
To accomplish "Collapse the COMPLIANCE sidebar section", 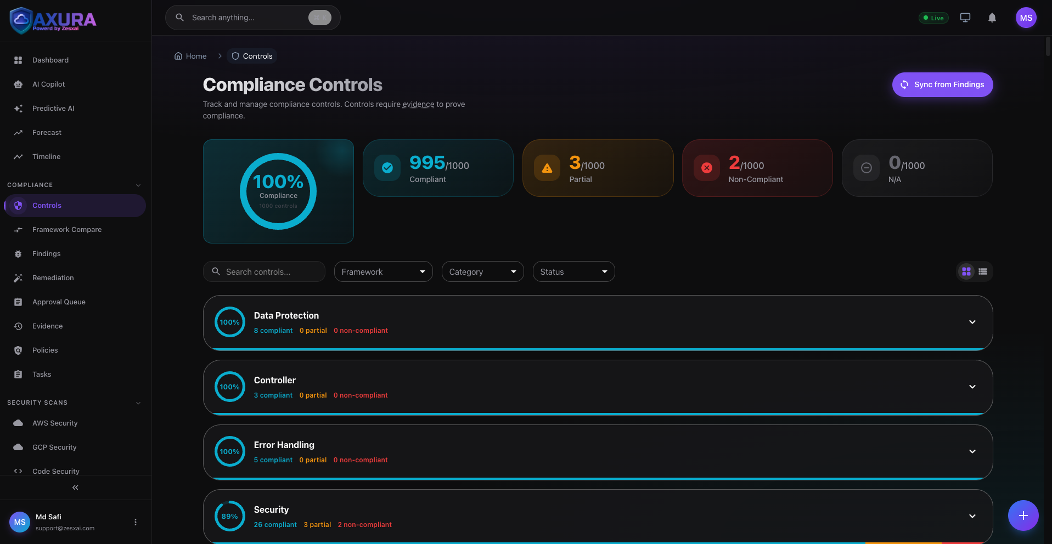I will (138, 185).
